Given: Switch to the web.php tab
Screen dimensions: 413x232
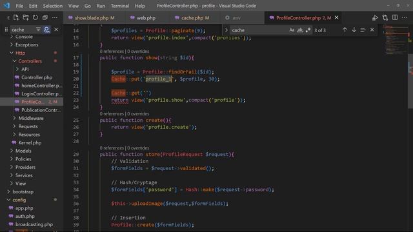Looking at the screenshot, I should [146, 18].
